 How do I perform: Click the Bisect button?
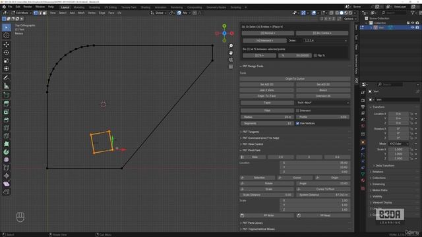323,90
